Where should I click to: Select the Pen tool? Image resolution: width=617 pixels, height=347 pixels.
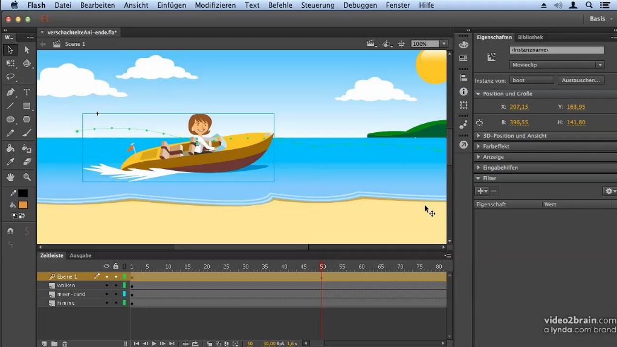[x=10, y=92]
